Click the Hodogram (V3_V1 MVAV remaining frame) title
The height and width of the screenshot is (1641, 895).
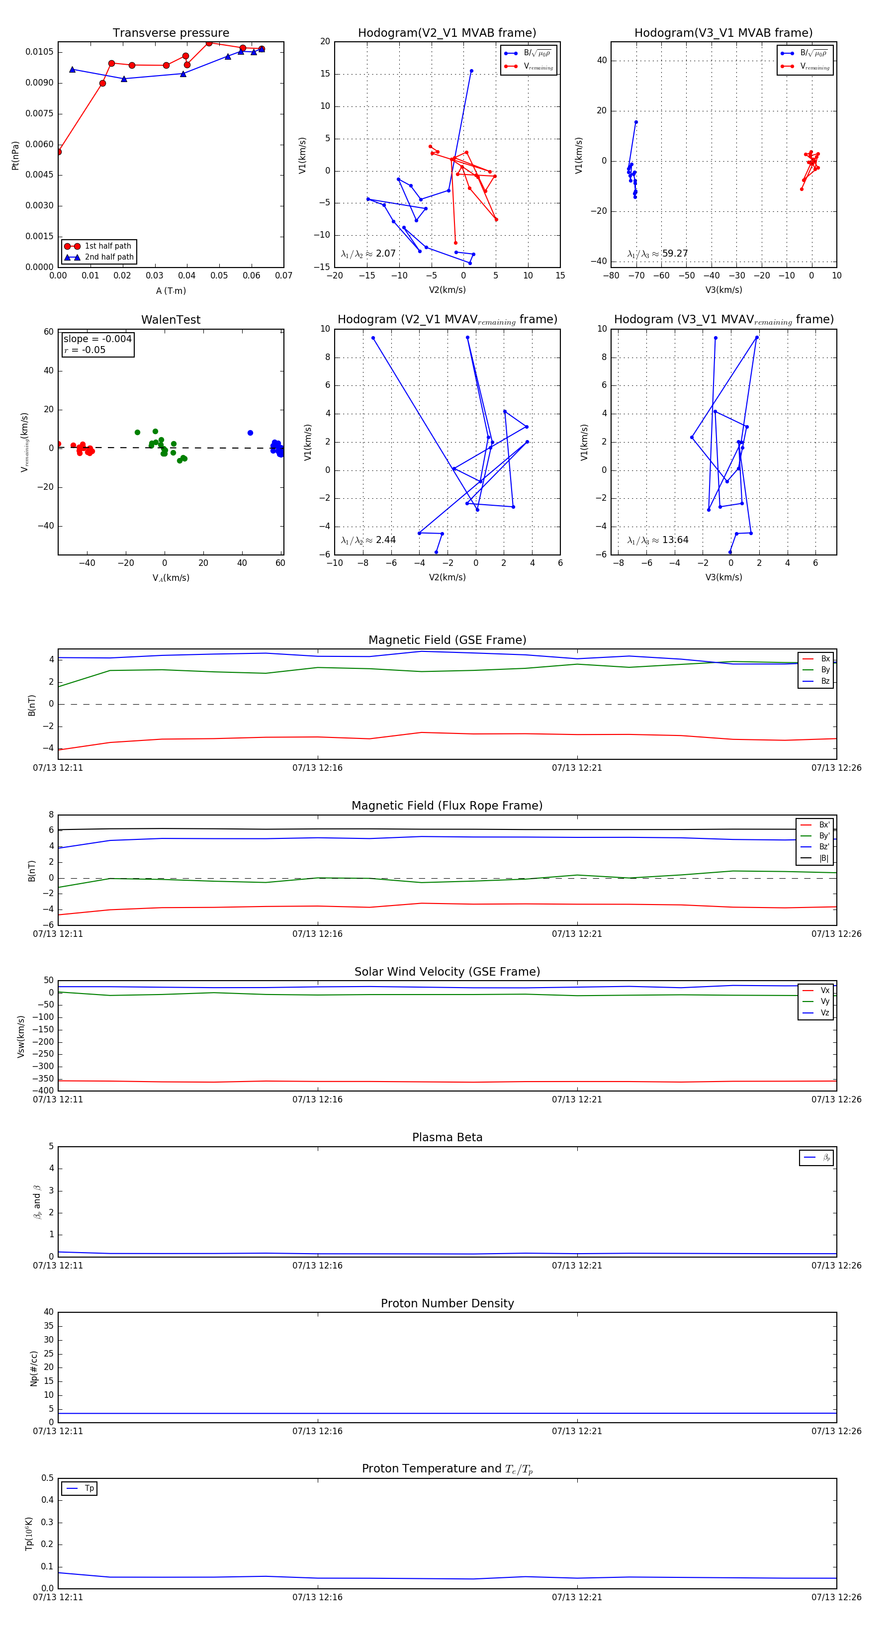tap(723, 320)
